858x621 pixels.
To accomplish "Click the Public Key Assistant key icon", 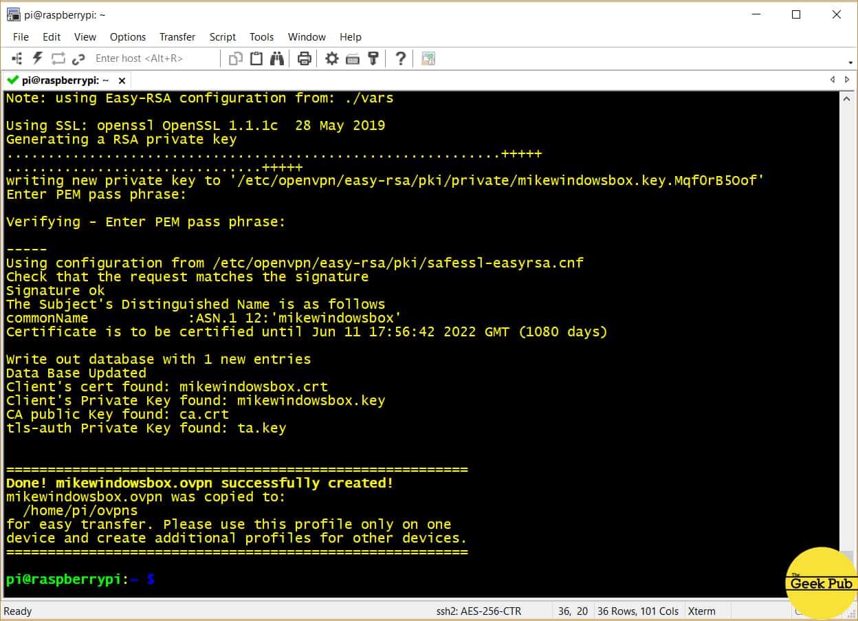I will pos(373,58).
